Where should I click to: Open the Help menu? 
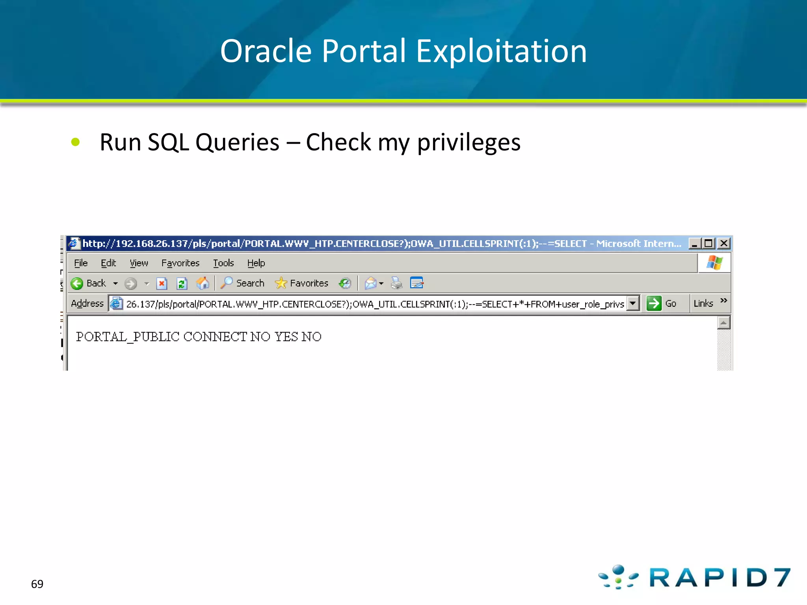point(256,263)
